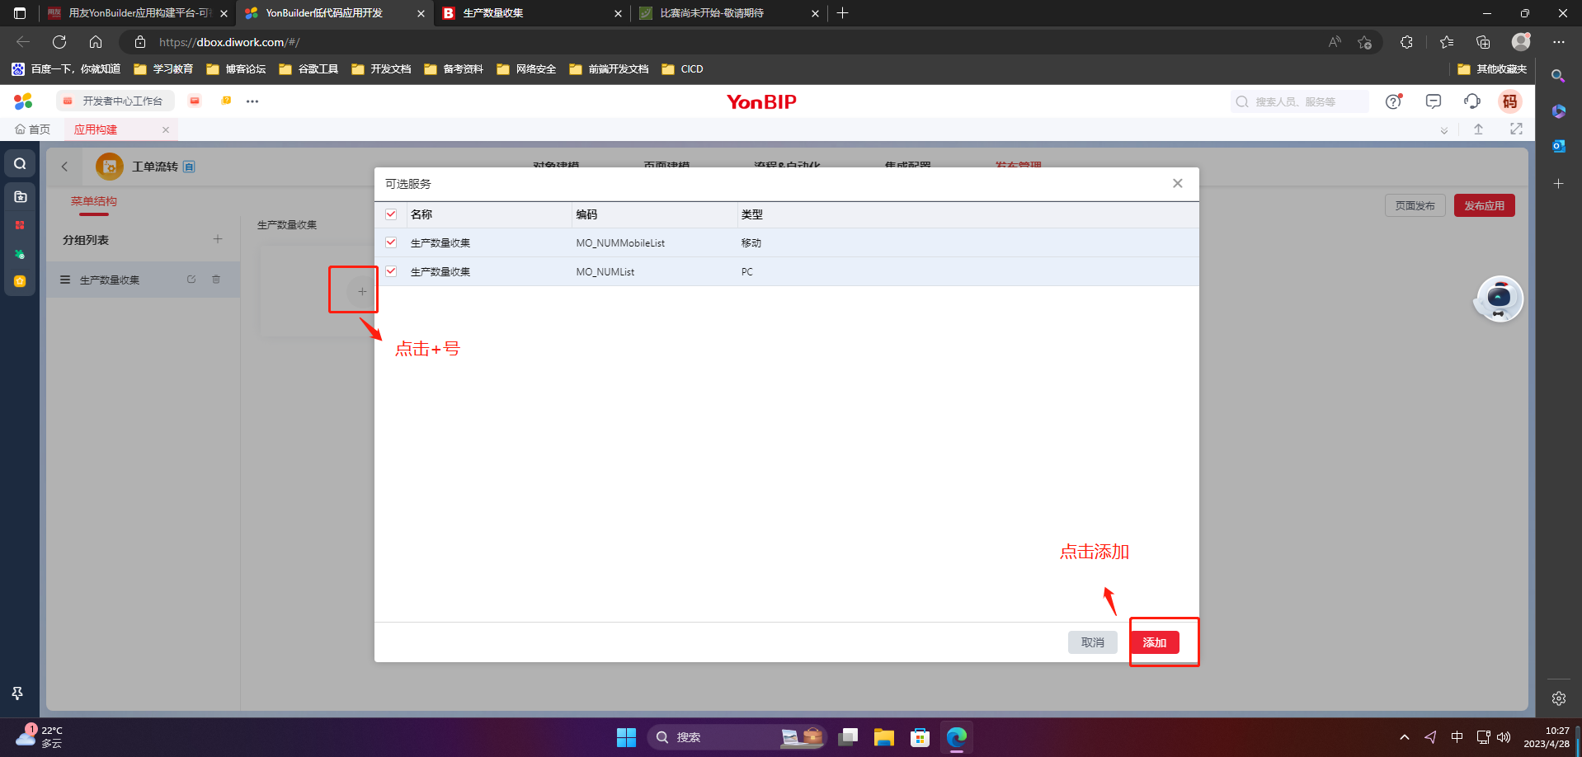
Task: Open the more options ellipsis in header
Action: coord(252,101)
